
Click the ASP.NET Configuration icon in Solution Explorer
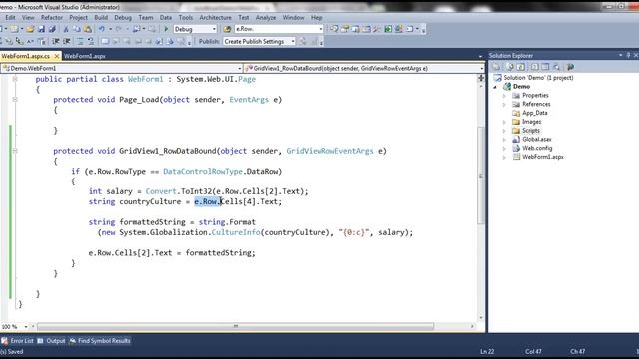click(570, 67)
